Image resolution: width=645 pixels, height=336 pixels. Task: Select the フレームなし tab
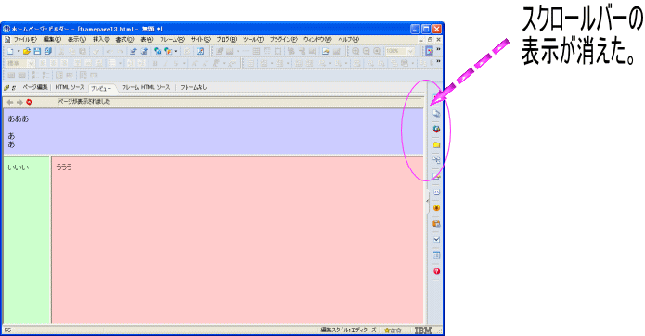[193, 87]
